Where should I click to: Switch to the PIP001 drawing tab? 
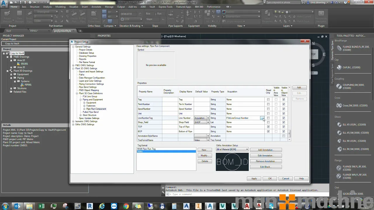pos(34,31)
